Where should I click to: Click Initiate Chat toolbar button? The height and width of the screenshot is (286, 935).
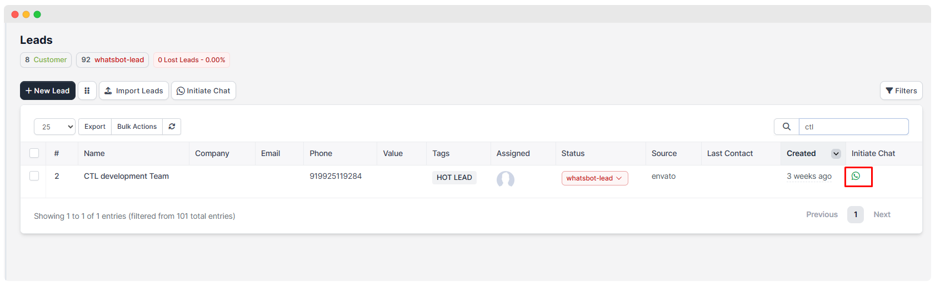tap(203, 91)
